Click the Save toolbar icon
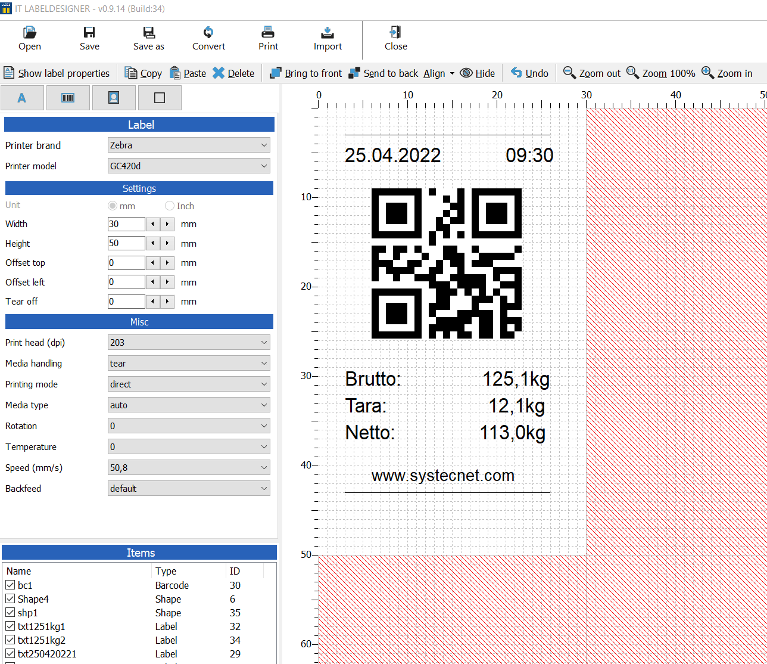 pyautogui.click(x=89, y=33)
